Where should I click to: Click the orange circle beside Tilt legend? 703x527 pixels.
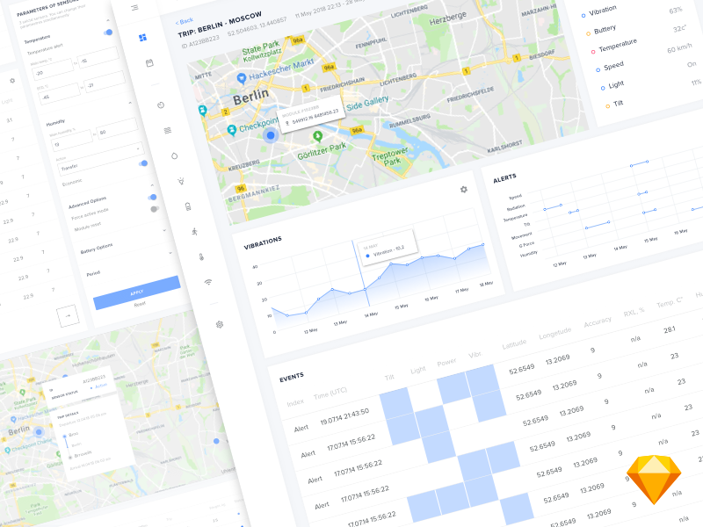tap(608, 106)
